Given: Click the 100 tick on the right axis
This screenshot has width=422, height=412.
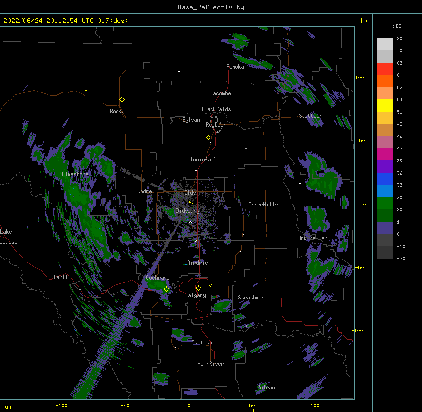Looking at the screenshot, I should coord(359,77).
